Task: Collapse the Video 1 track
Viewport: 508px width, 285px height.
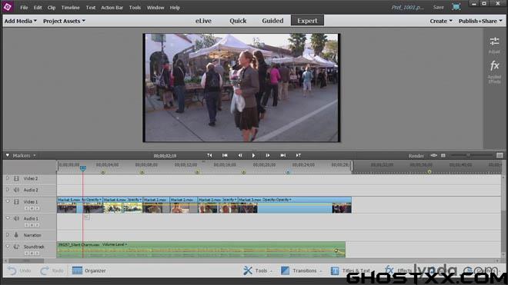Action: [x=8, y=201]
